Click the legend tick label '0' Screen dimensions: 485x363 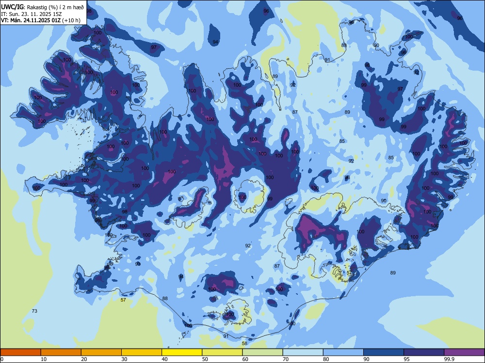pos(2,359)
